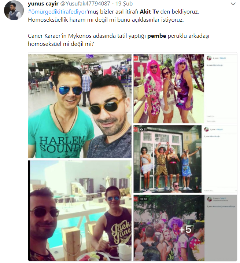Visit the @Yusufak47794087 handle

point(85,4)
